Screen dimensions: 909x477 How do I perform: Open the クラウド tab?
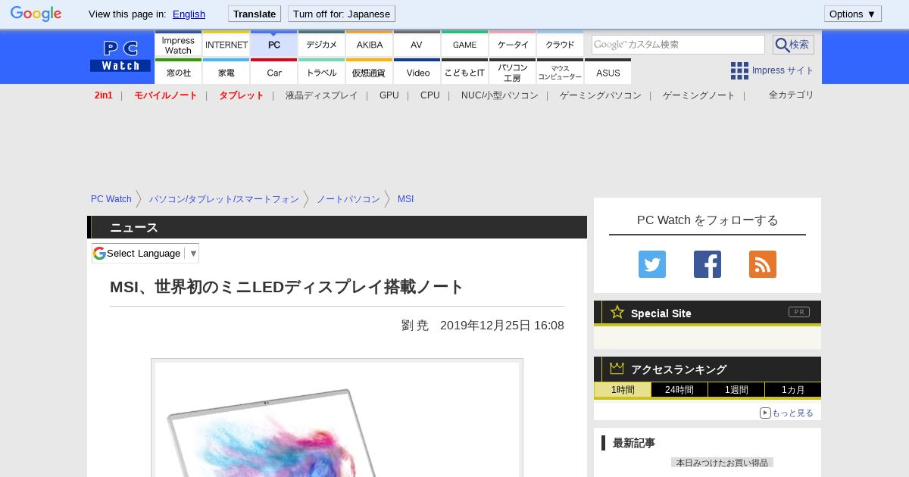560,45
